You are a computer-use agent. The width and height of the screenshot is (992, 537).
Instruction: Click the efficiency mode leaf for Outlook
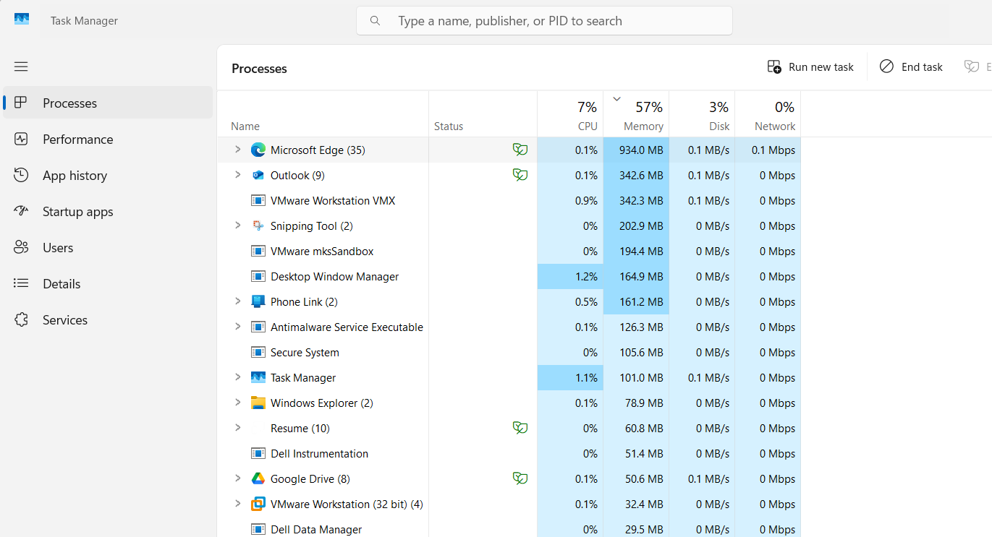pos(520,175)
